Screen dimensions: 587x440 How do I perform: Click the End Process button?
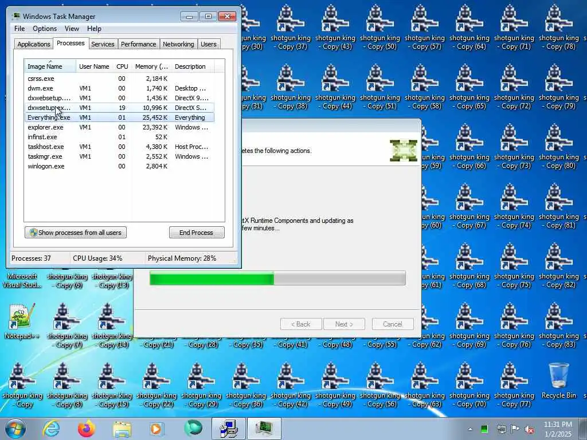(197, 233)
